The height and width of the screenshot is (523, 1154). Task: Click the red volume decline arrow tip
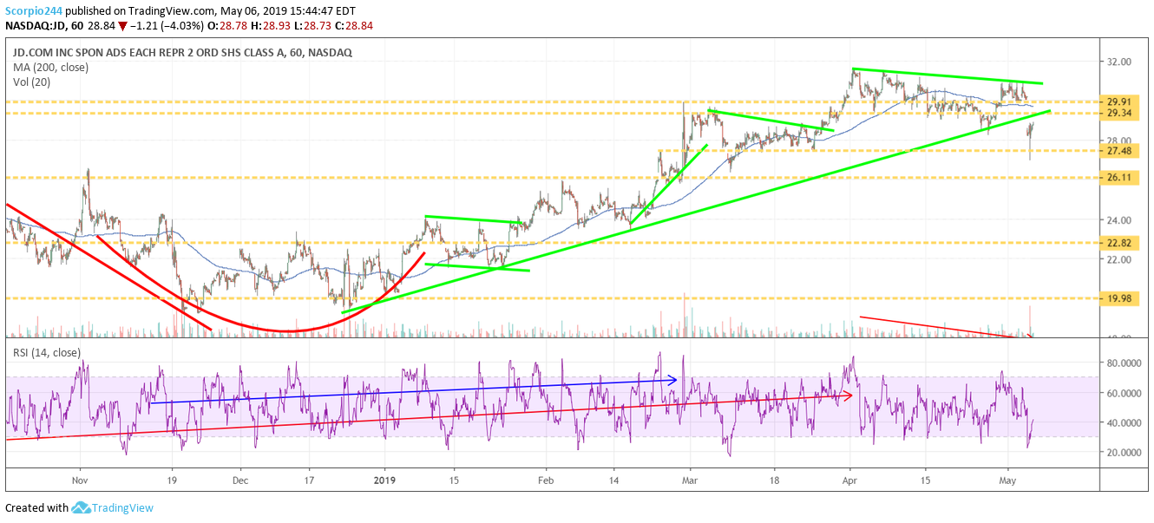coord(1030,336)
